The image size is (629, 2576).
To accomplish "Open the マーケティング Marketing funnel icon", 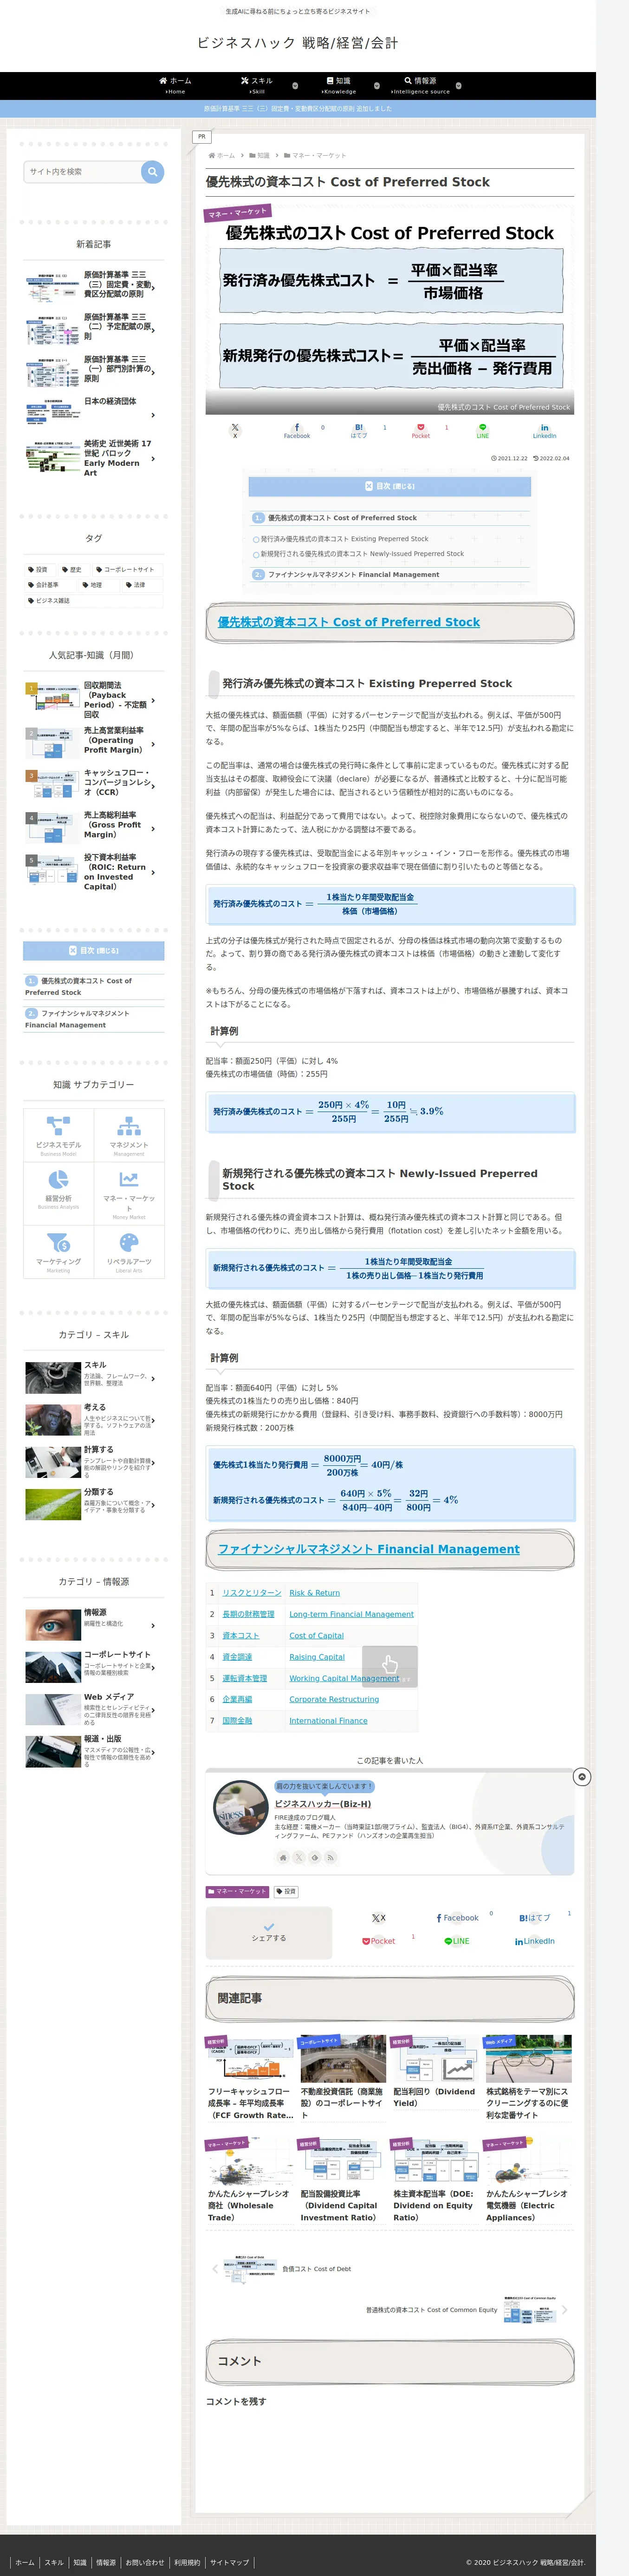I will pos(59,1251).
